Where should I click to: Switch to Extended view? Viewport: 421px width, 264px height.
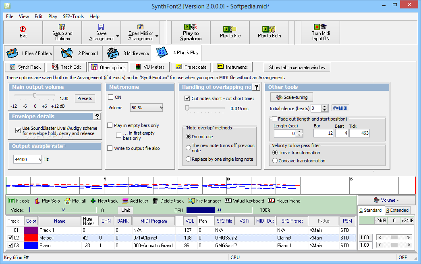[x=397, y=210]
